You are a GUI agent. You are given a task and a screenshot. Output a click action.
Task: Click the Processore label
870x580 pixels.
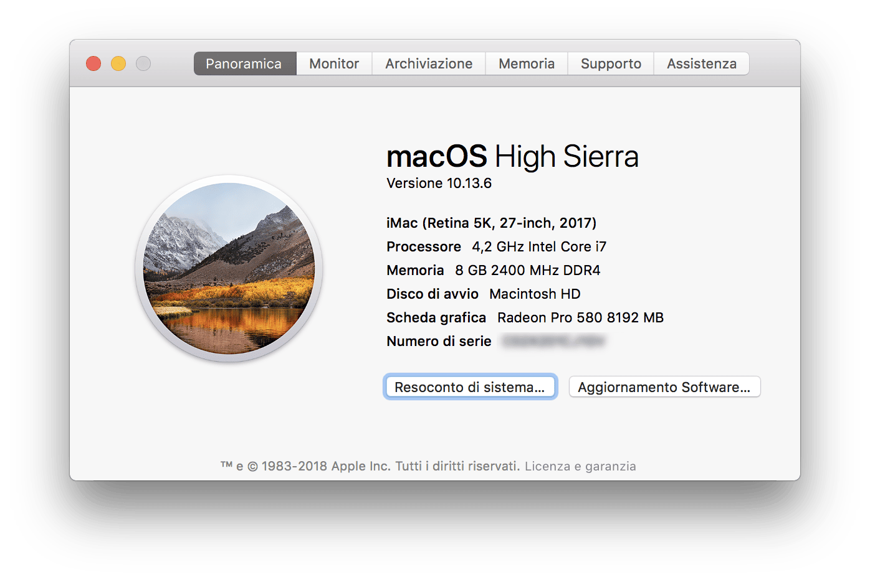coord(424,246)
